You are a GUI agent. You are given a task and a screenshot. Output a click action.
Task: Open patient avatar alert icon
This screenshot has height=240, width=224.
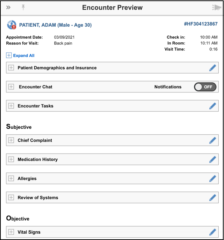tap(12, 25)
